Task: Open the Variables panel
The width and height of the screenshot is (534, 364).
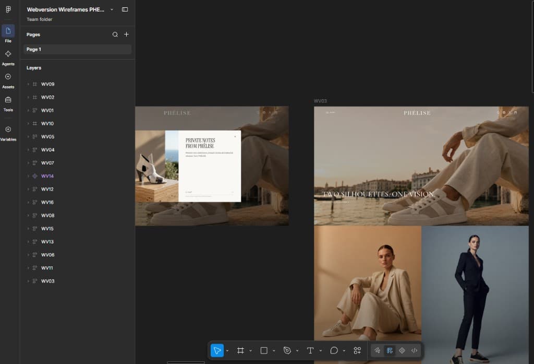Action: click(8, 133)
